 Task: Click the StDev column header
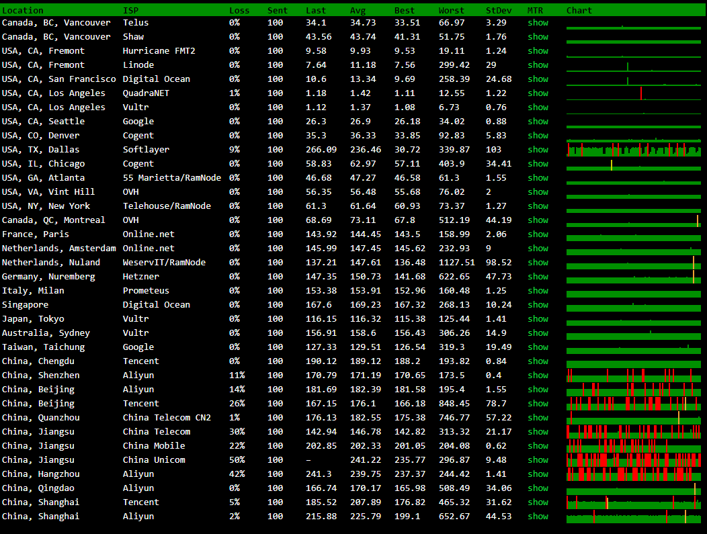pos(499,10)
